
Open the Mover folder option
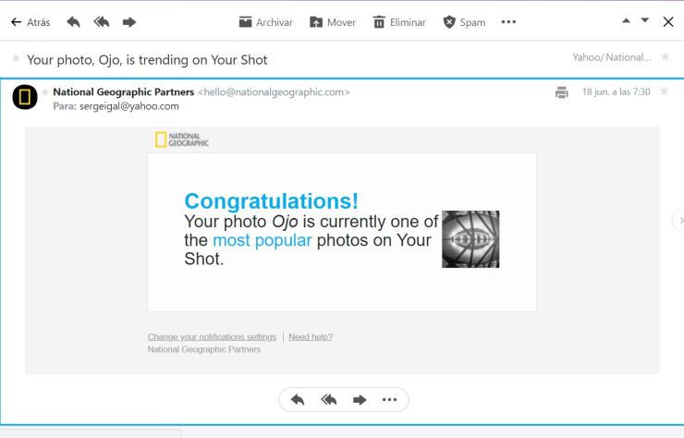tap(332, 22)
